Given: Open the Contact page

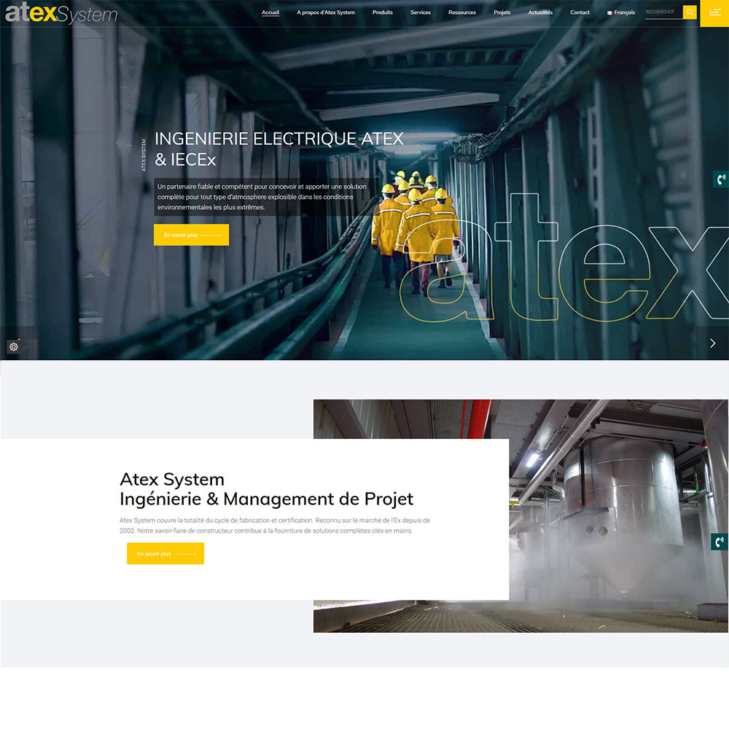Looking at the screenshot, I should pos(580,12).
